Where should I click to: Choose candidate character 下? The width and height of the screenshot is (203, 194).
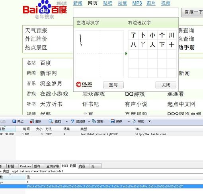click(x=162, y=45)
